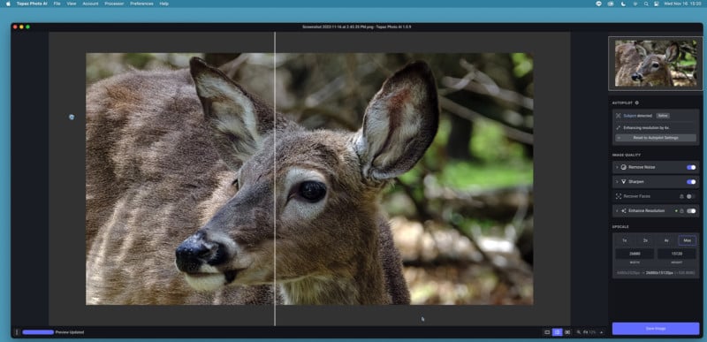Open Spotlight search in menu bar
The height and width of the screenshot is (342, 707).
click(x=646, y=4)
